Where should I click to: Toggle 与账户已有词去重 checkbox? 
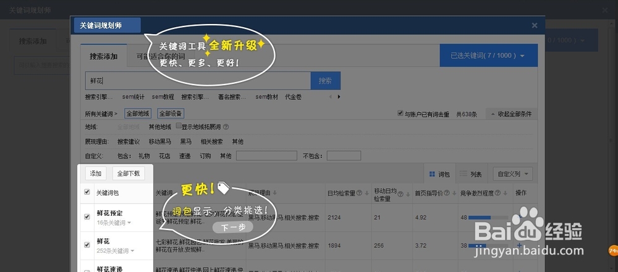click(x=400, y=113)
